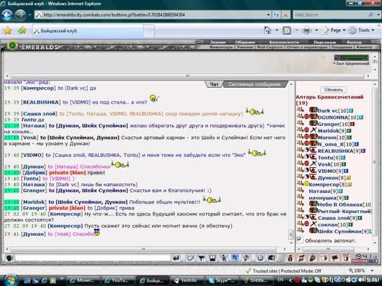Open the Page menu dropdown

click(333, 31)
